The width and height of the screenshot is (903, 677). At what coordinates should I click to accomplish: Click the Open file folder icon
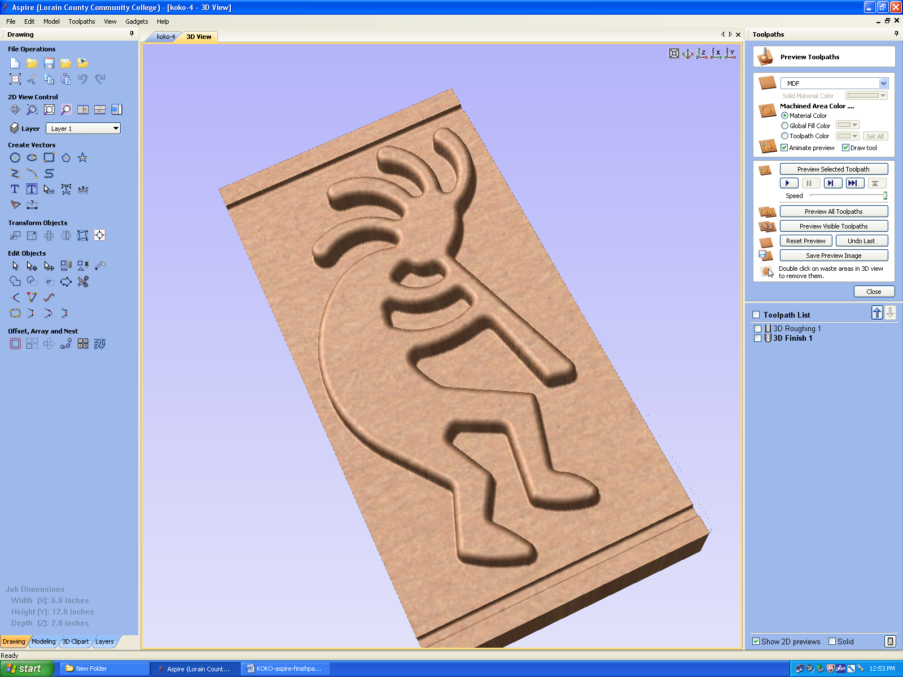coord(32,63)
